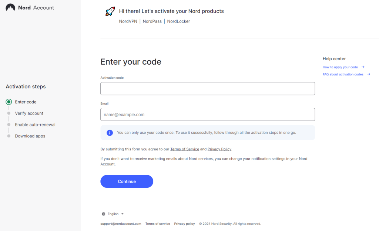This screenshot has width=379, height=231.
Task: Click the support@nordaccount.com email link
Action: click(121, 224)
